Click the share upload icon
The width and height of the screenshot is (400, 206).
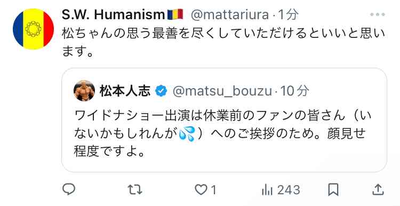(378, 189)
